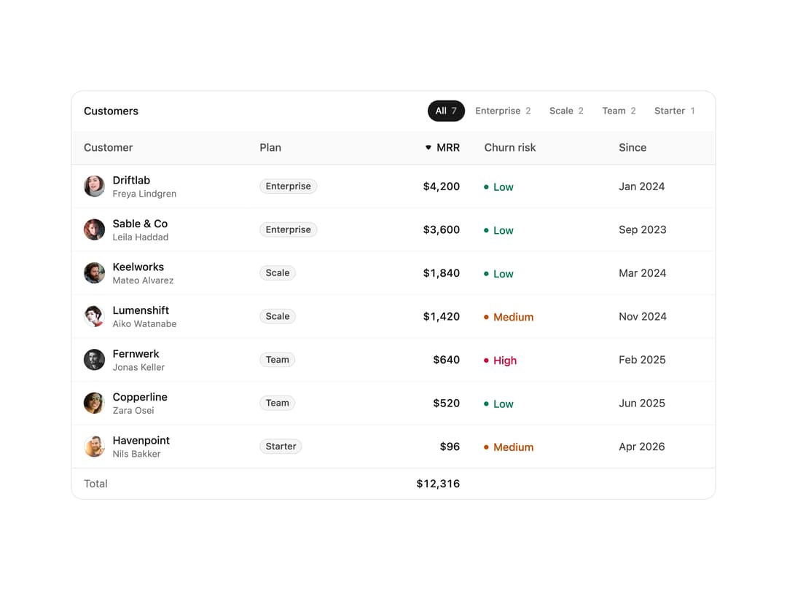Sort by the Plan column header

(x=270, y=147)
